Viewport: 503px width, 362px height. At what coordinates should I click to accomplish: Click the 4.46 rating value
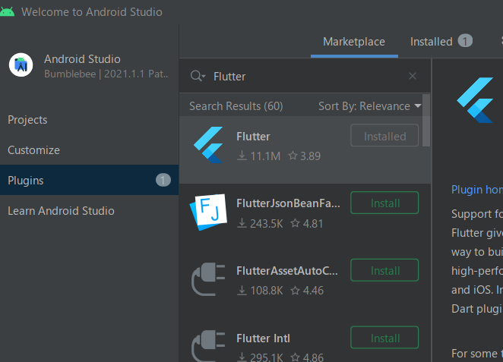click(x=313, y=291)
